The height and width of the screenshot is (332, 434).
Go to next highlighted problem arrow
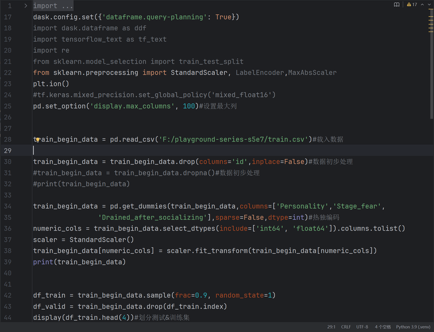[429, 4]
